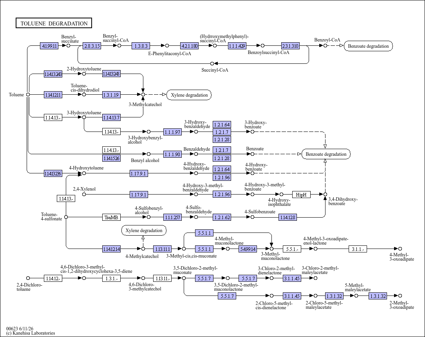Select the Toluene-4-sulfonate compound circle
Viewport: 425px width, 337px height.
66,217
